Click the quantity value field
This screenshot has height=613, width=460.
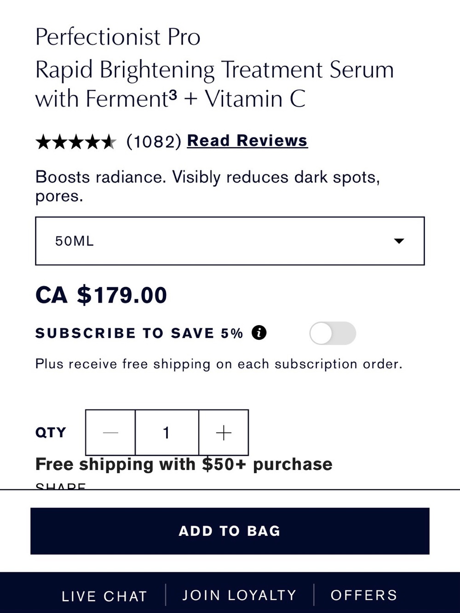(167, 433)
